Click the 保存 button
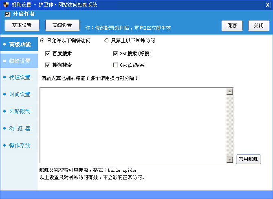The height and width of the screenshot is (199, 273). pos(232,26)
